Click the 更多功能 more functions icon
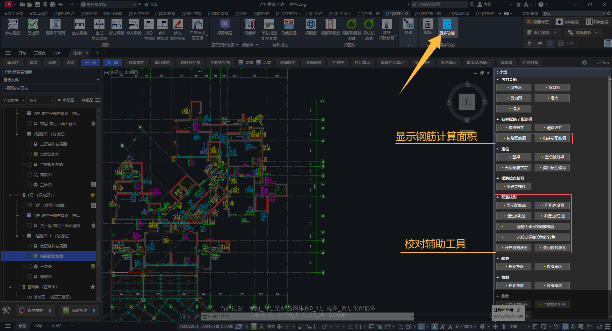The width and height of the screenshot is (612, 331). [x=447, y=25]
